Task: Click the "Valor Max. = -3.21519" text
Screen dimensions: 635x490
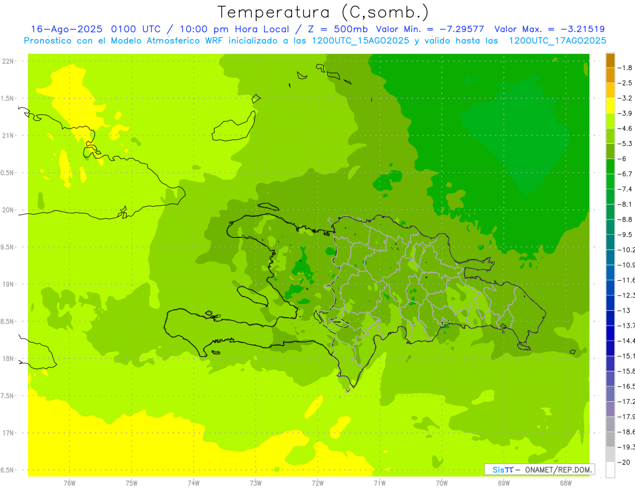Action: (549, 29)
